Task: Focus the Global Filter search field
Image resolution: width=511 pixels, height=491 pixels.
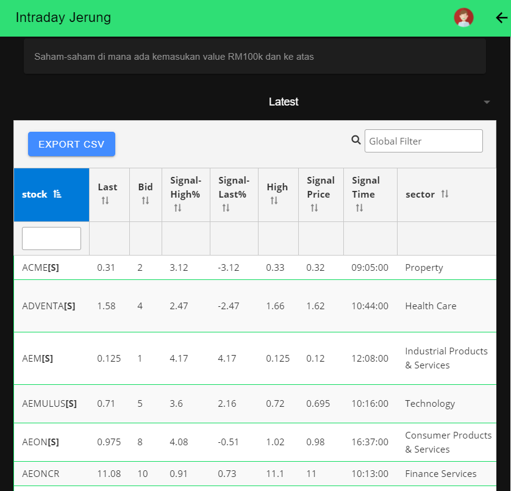Action: [x=423, y=141]
